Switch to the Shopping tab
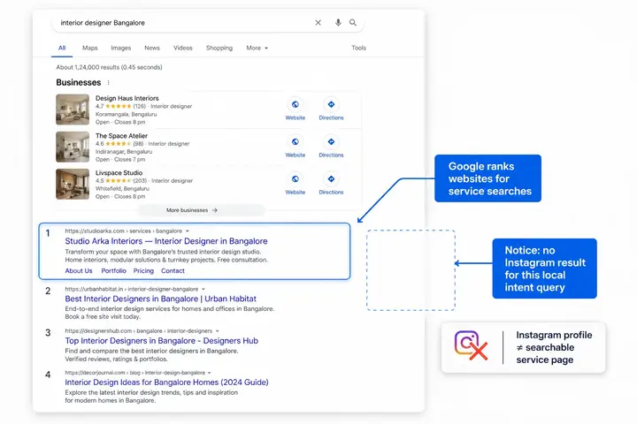Image resolution: width=637 pixels, height=424 pixels. pyautogui.click(x=219, y=48)
